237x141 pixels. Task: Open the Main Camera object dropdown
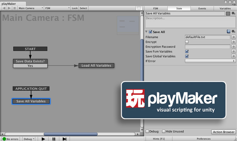point(31,8)
